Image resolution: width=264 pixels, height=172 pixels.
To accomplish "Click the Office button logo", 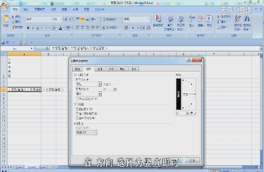I will 5,6.
